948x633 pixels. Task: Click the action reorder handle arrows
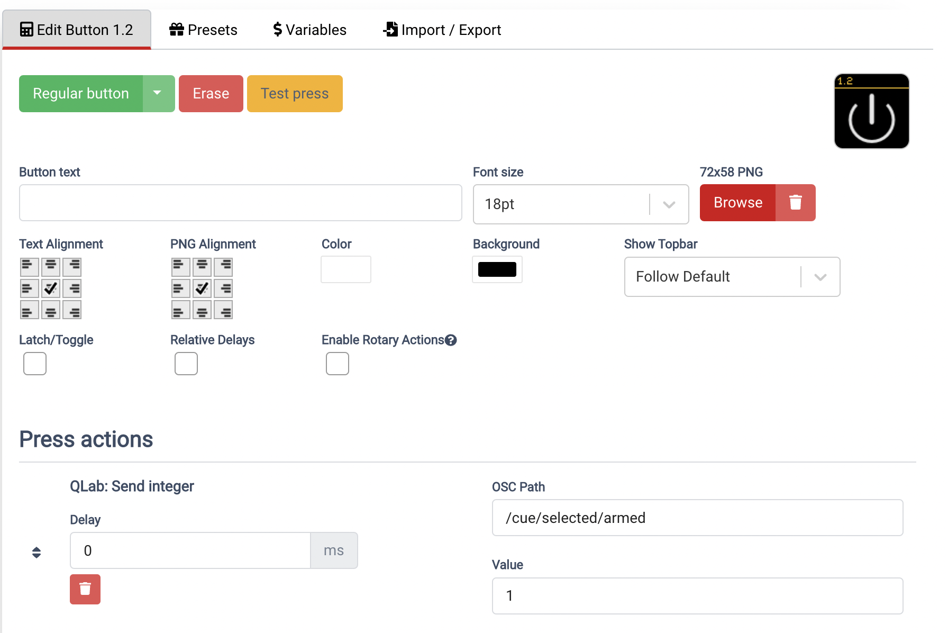click(37, 553)
